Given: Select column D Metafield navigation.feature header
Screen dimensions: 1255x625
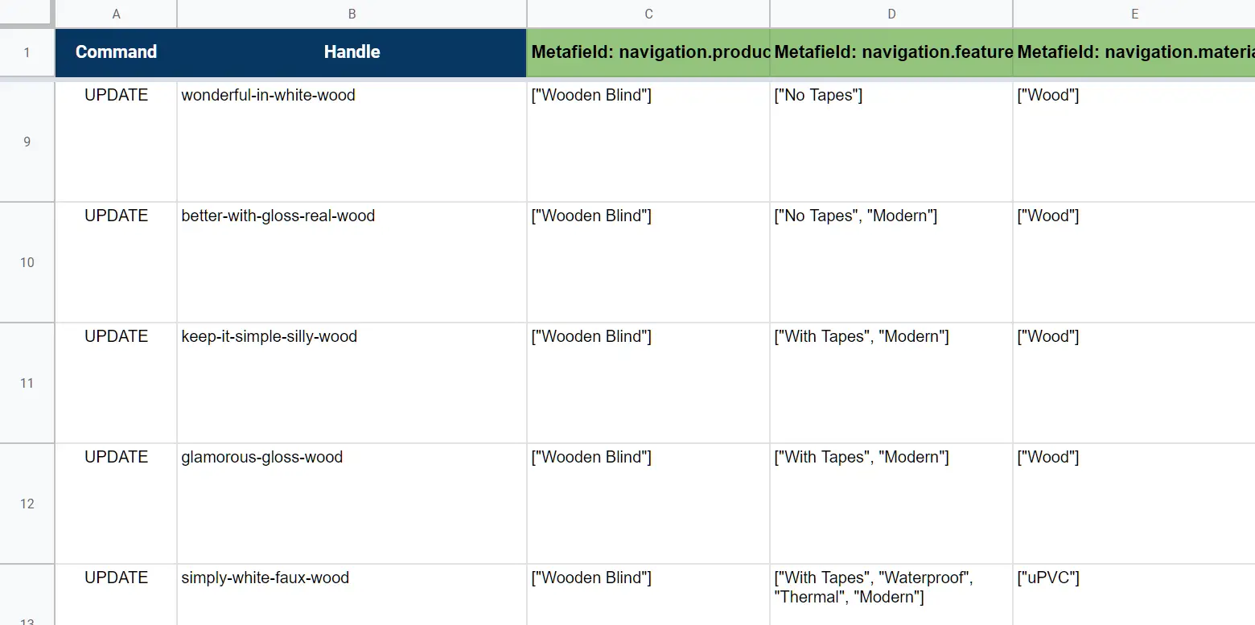Looking at the screenshot, I should pyautogui.click(x=891, y=14).
